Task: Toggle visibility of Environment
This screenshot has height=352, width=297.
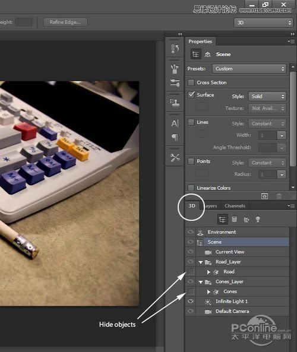Action: 191,232
